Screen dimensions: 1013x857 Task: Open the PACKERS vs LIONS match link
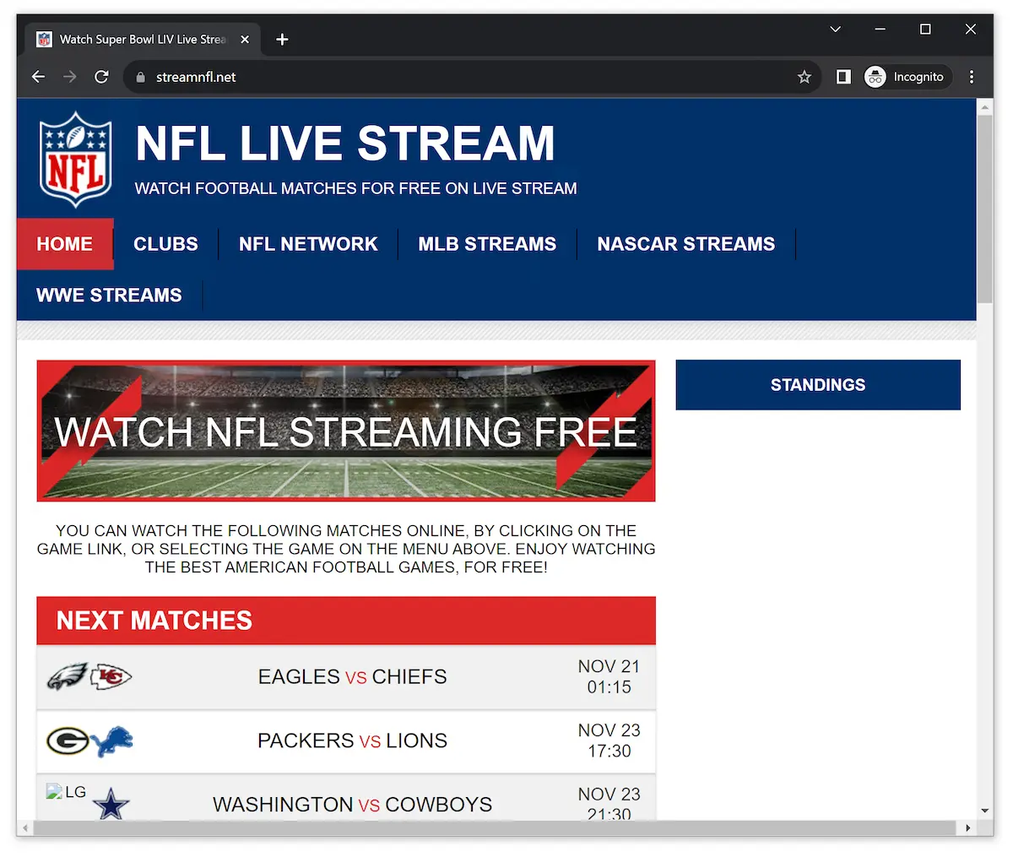pyautogui.click(x=353, y=740)
